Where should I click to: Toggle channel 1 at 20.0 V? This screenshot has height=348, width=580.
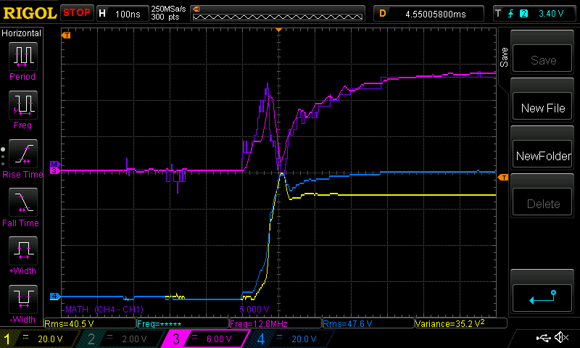click(41, 339)
